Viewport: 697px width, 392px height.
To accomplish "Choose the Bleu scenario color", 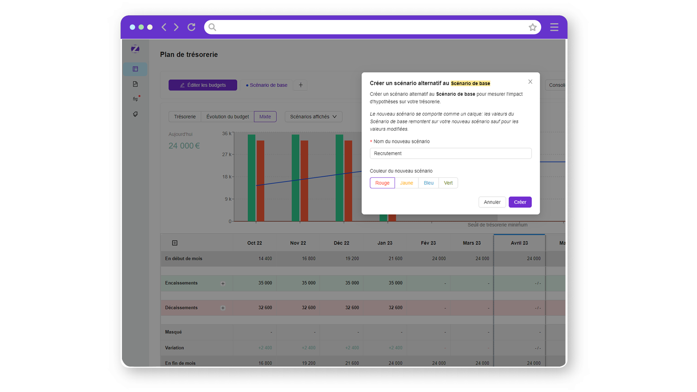I will tap(428, 183).
